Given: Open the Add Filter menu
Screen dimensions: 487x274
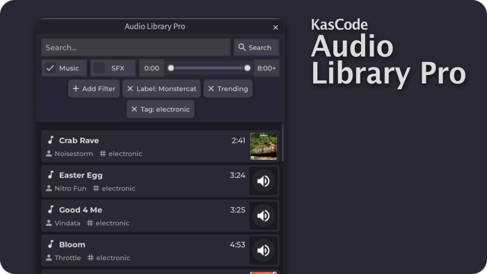Looking at the screenshot, I should click(94, 89).
